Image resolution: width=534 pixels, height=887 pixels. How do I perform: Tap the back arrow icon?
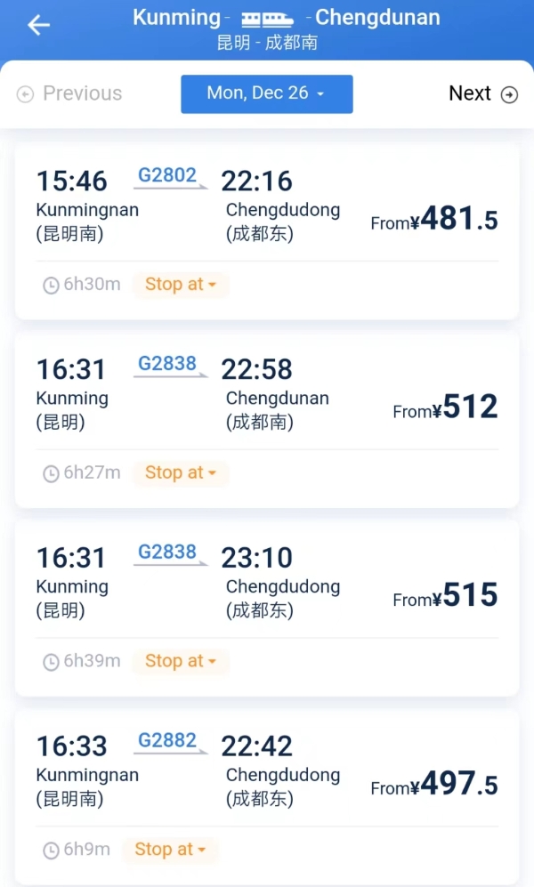pyautogui.click(x=38, y=25)
